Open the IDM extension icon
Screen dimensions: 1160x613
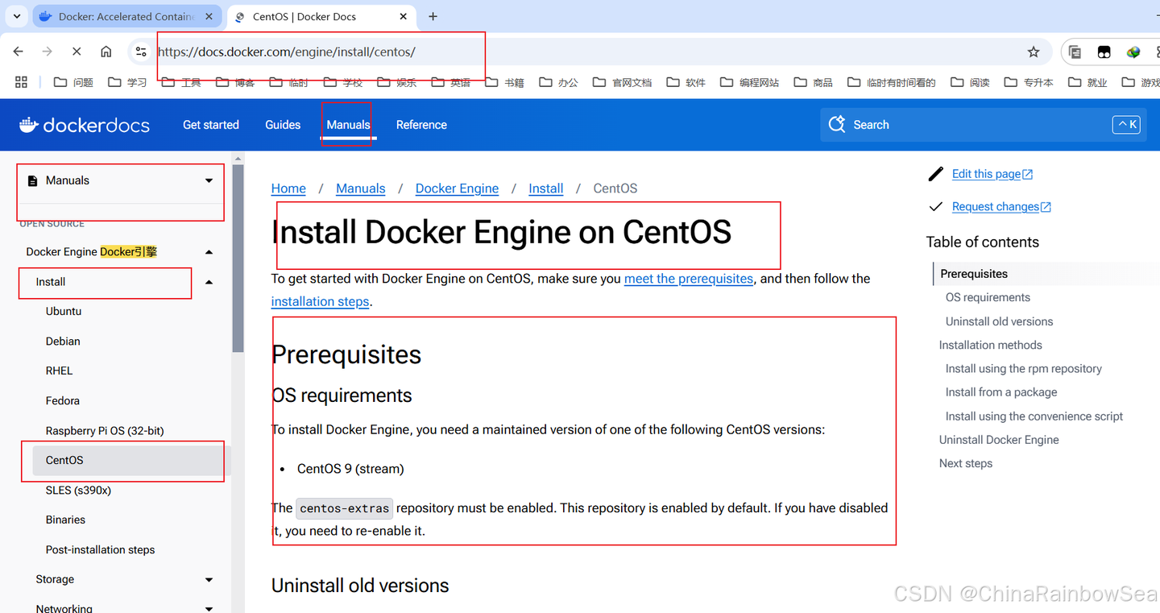click(x=1133, y=51)
